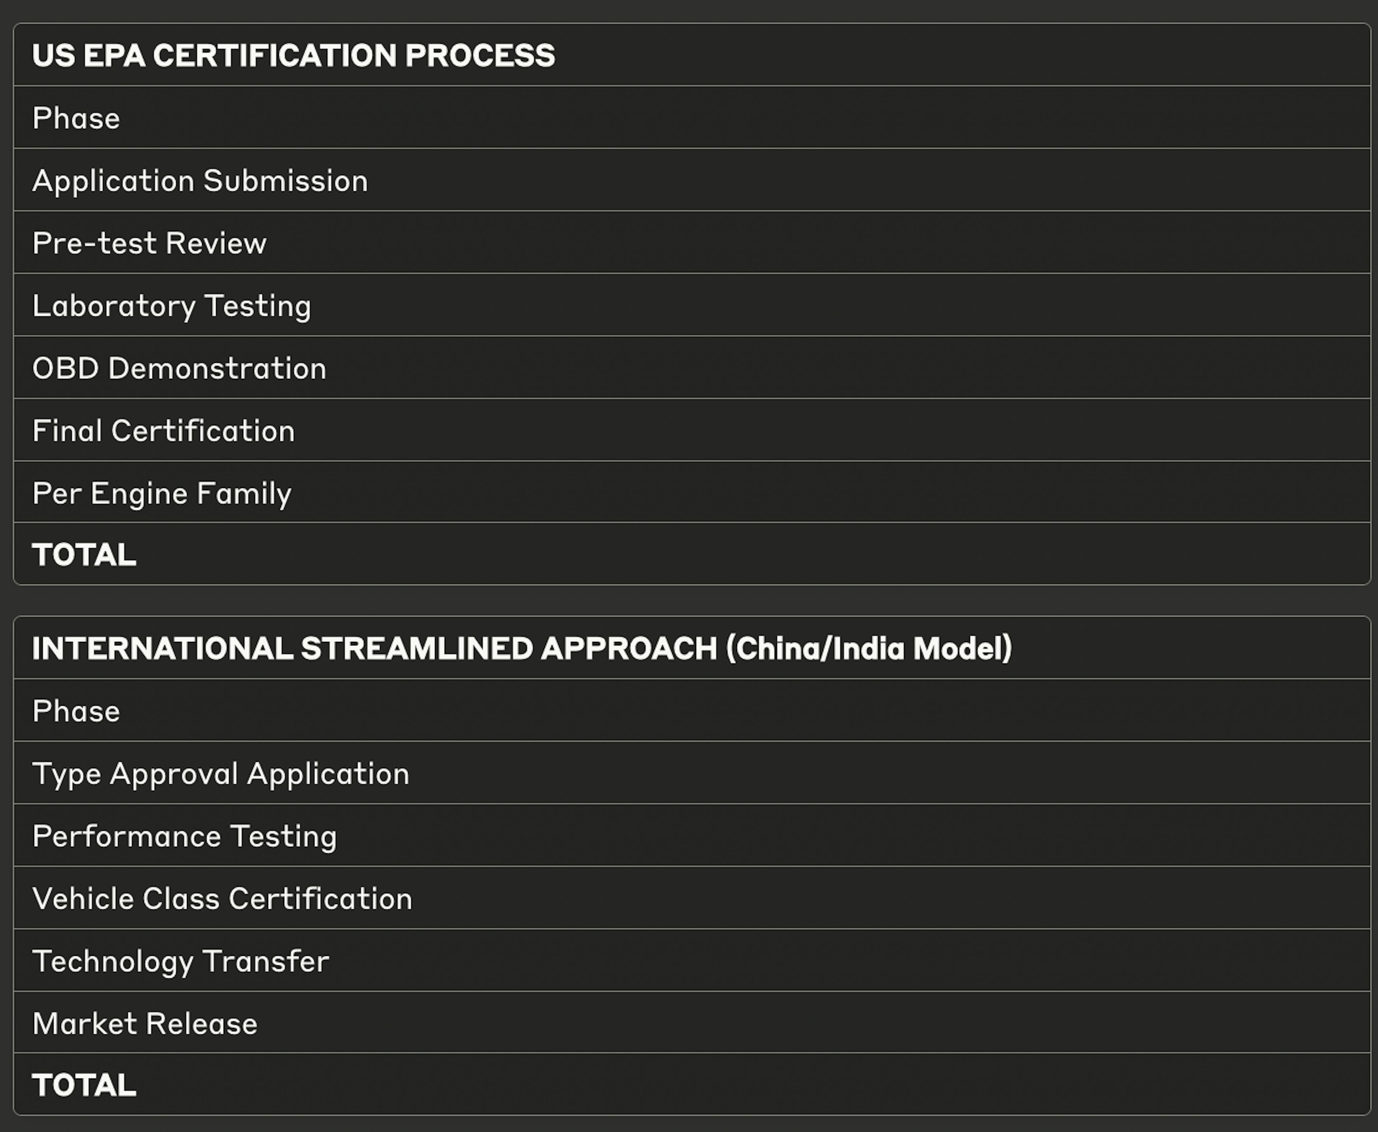The image size is (1378, 1132).
Task: Select the 'US EPA CERTIFICATION PROCESS' table heading
Action: [691, 55]
